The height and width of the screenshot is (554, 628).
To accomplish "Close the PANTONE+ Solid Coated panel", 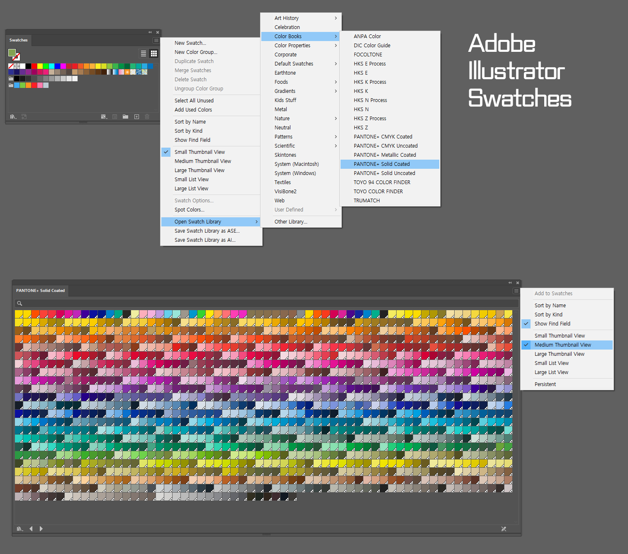I will click(517, 283).
